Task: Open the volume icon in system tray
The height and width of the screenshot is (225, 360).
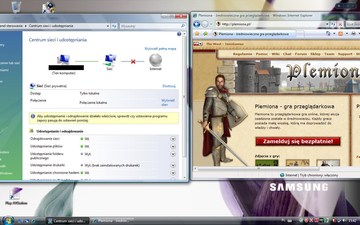Action: (345, 220)
